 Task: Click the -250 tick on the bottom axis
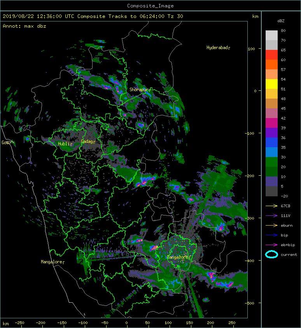[19, 323]
